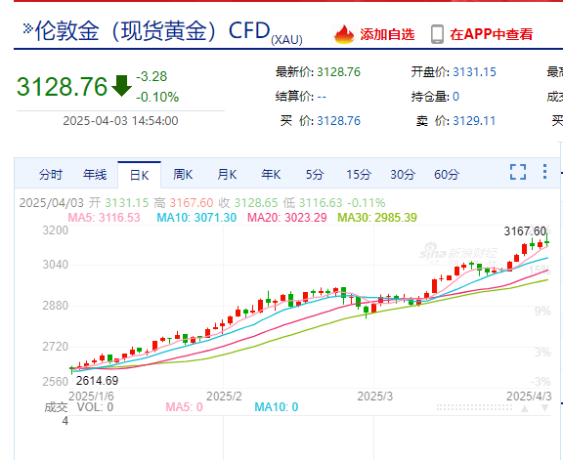Click the 伦敦金（现货黄金）CFD title
The height and width of the screenshot is (460, 563).
[152, 30]
